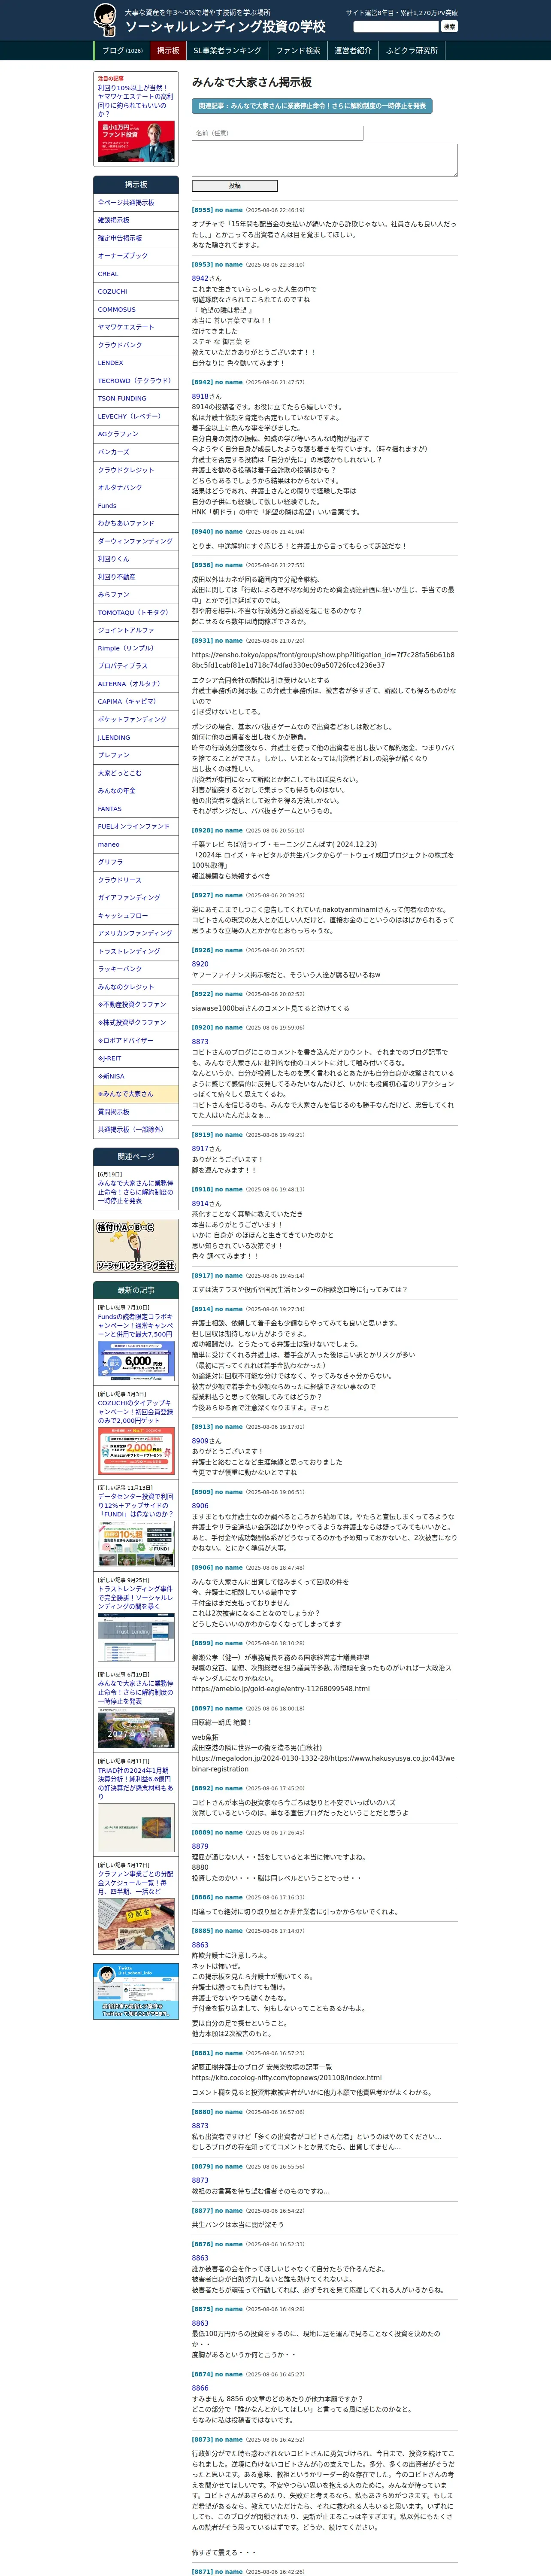
Task: Click post number [8955] link
Action: click(x=202, y=210)
